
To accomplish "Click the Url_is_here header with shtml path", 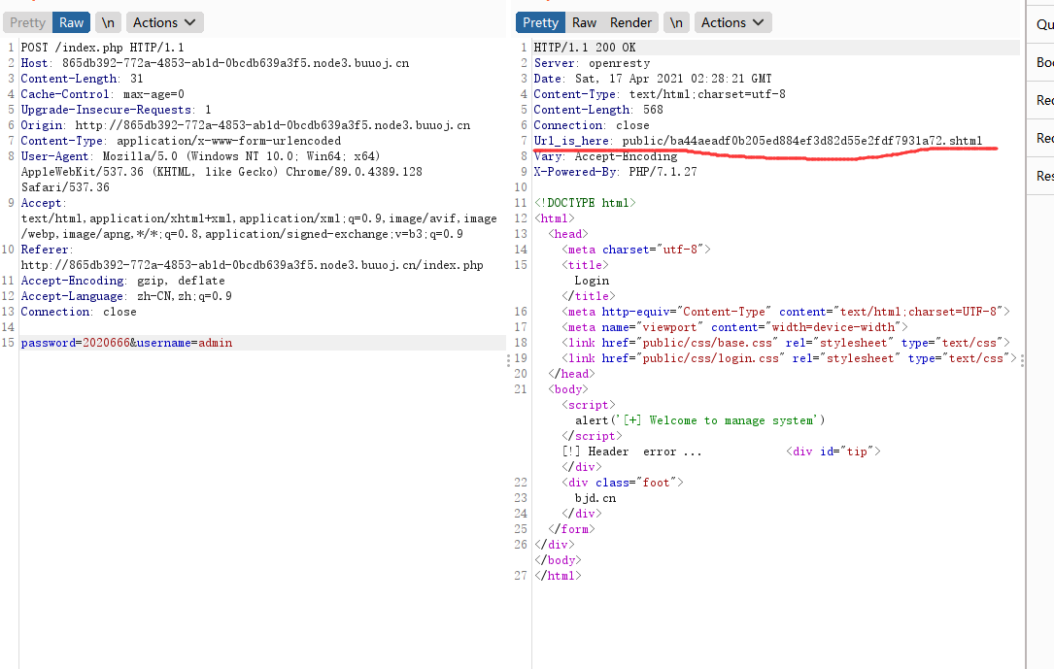I will [759, 141].
